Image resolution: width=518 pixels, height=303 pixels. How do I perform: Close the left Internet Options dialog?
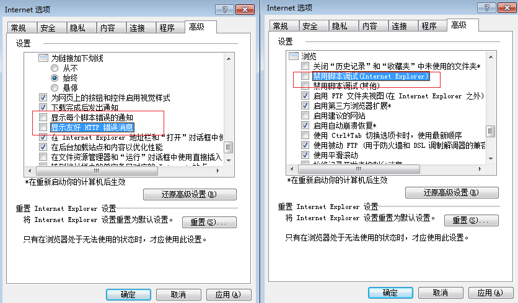click(245, 9)
